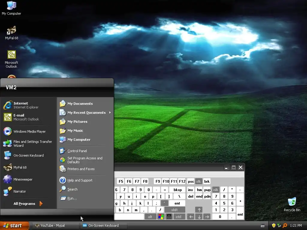
Task: Open My Documents folder in Start menu
Action: click(85, 104)
